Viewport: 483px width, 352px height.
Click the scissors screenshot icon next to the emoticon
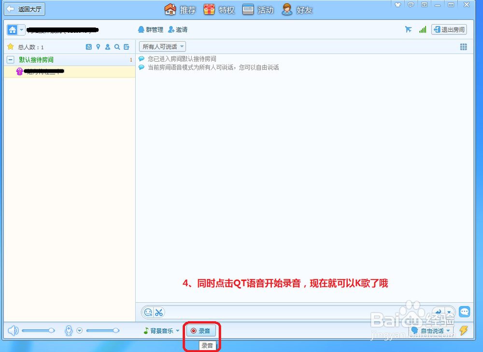(x=158, y=312)
